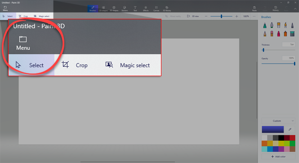The image size is (299, 163).
Task: Select the Calligraphy pen brush
Action: click(272, 25)
